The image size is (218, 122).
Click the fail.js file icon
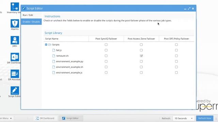pyautogui.click(x=53, y=50)
